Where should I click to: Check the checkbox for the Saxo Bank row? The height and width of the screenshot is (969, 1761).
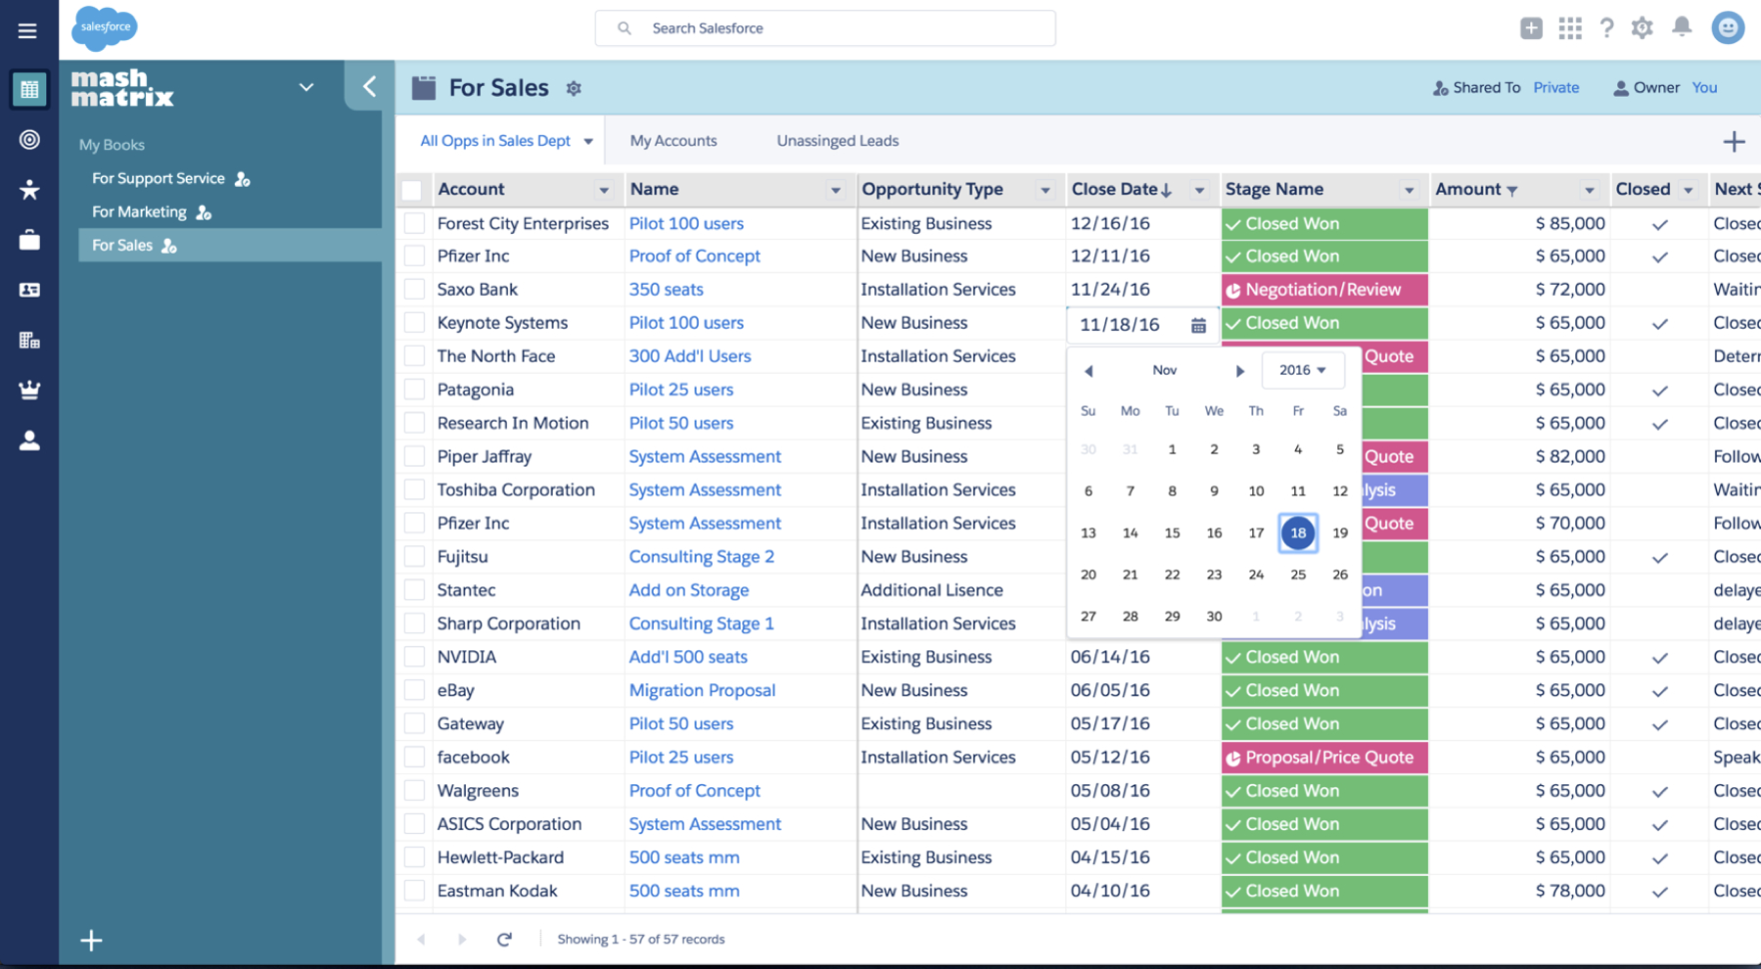[x=414, y=289]
